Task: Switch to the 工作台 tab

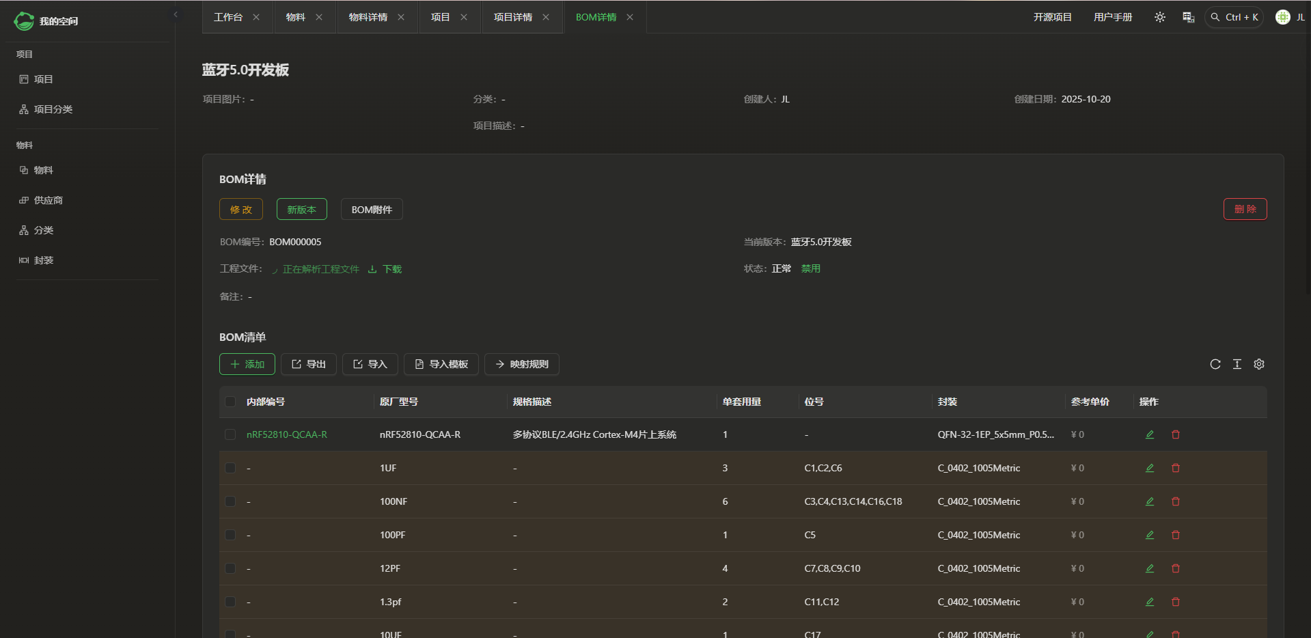Action: point(227,17)
